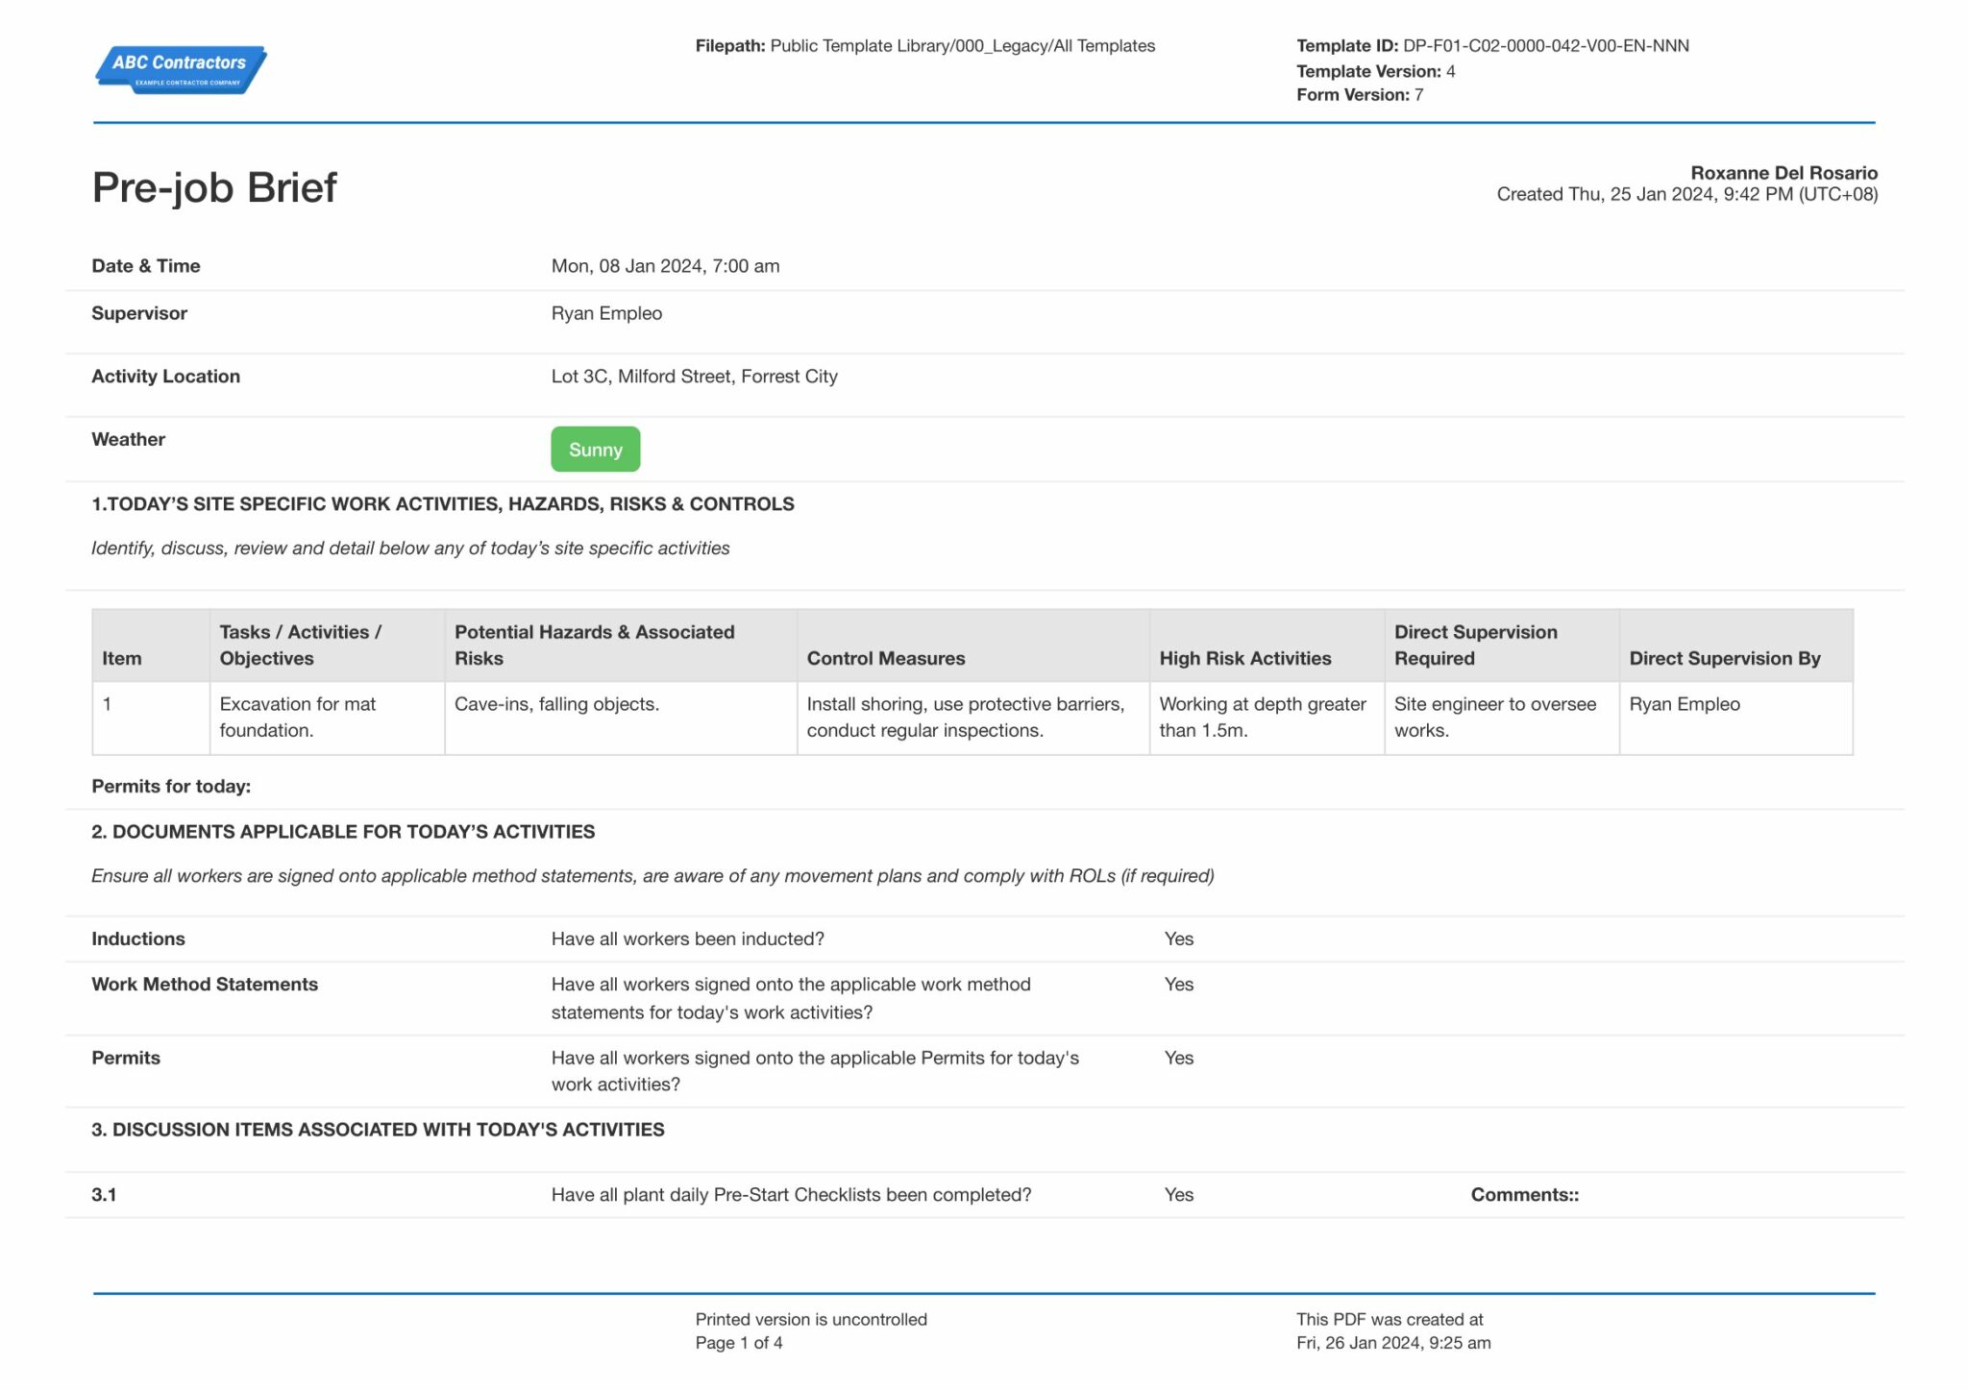Click Ryan Empleo in Direct Supervision By column
Image resolution: width=1968 pixels, height=1390 pixels.
1684,704
